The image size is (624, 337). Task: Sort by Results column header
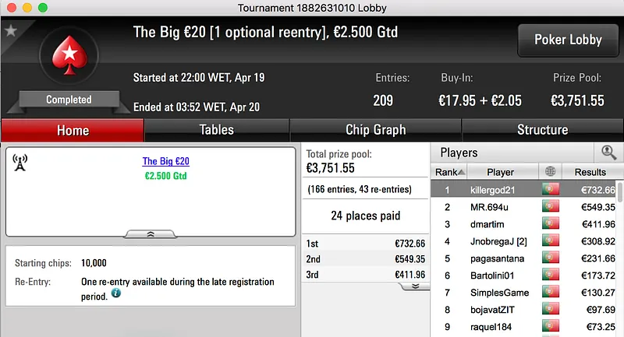590,172
